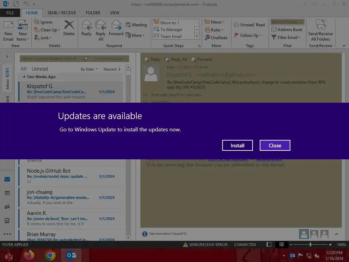Open the Krzysztof G. email
This screenshot has width=349, height=262.
click(x=71, y=91)
